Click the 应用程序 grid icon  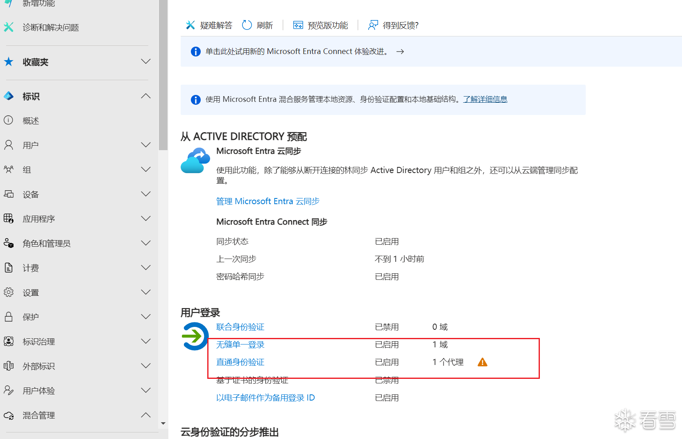[9, 218]
